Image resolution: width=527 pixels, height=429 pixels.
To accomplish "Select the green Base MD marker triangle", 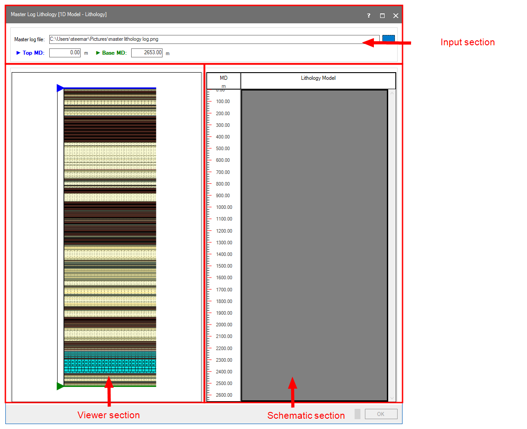I will coord(60,386).
